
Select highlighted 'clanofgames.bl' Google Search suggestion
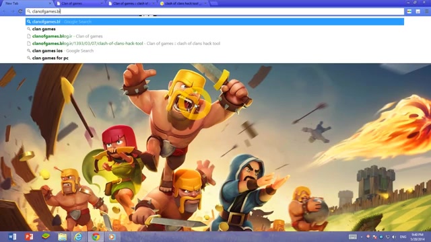click(x=215, y=22)
